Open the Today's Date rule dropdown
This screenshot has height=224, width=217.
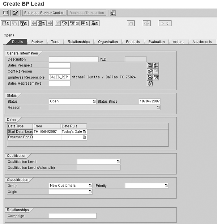click(x=84, y=132)
